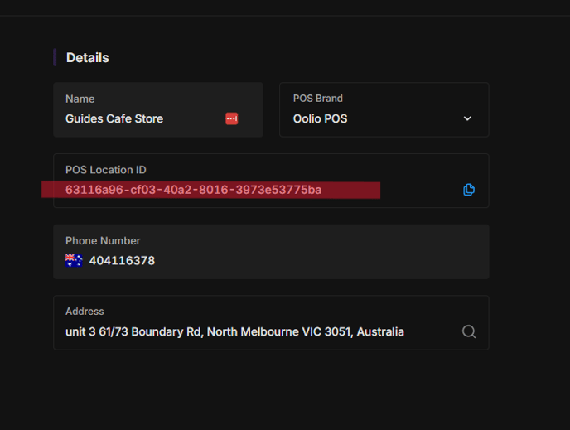Image resolution: width=570 pixels, height=430 pixels.
Task: Edit the Guides Cafe Store name field
Action: tap(158, 109)
